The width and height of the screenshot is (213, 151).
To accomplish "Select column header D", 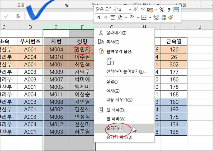I will tap(30, 27).
